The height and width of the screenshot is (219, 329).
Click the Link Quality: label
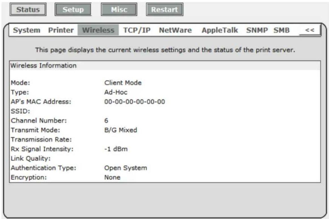click(x=31, y=158)
